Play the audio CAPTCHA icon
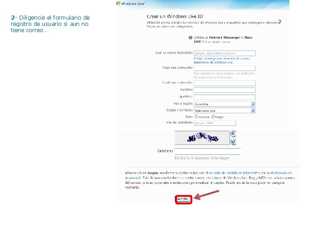 pos(233,134)
